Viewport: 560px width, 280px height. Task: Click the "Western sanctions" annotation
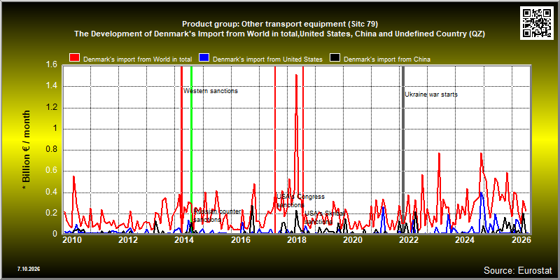(x=211, y=91)
